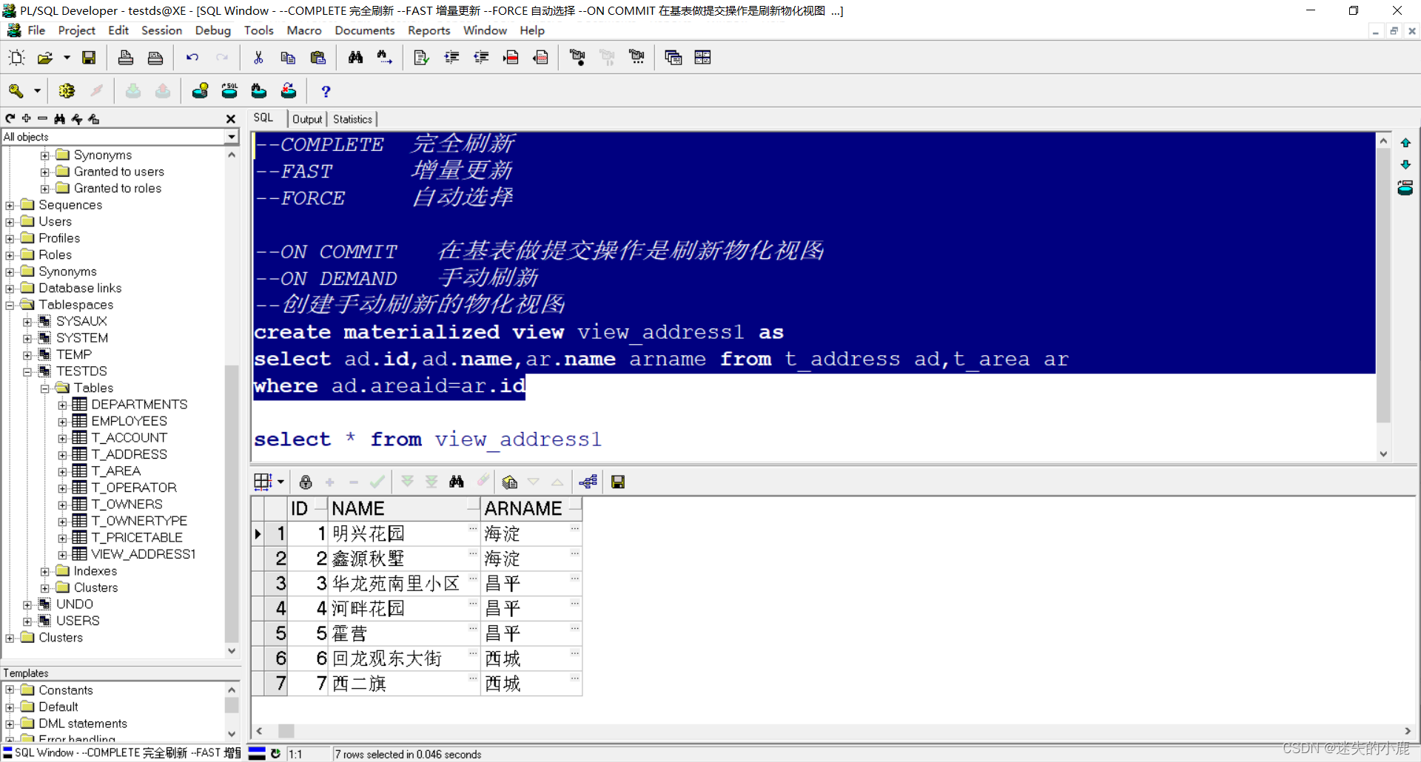
Task: Expand the Constants templates folder
Action: tap(10, 690)
